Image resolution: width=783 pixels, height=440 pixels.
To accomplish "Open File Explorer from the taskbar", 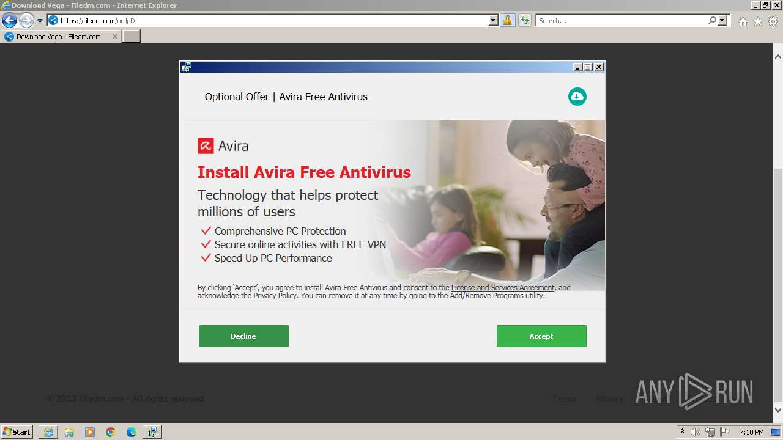I will [69, 432].
